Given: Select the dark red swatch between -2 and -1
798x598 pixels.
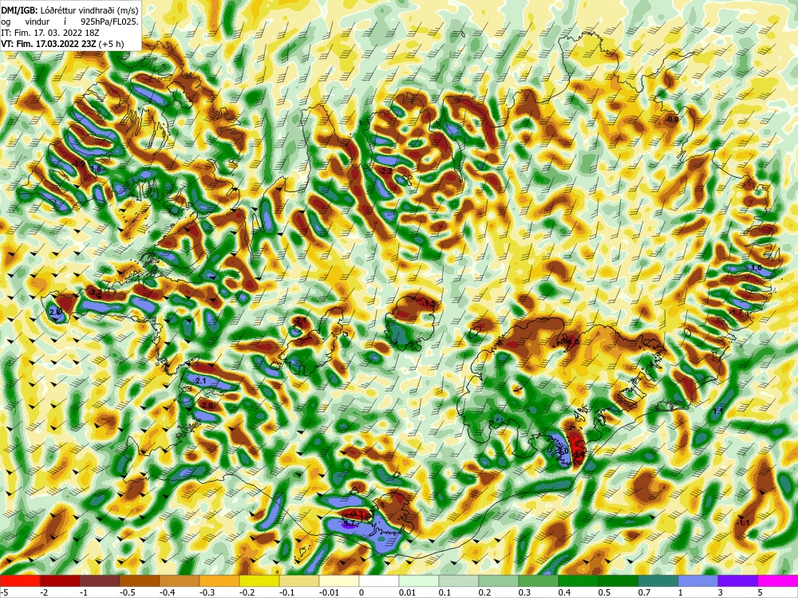Looking at the screenshot, I should [x=60, y=580].
